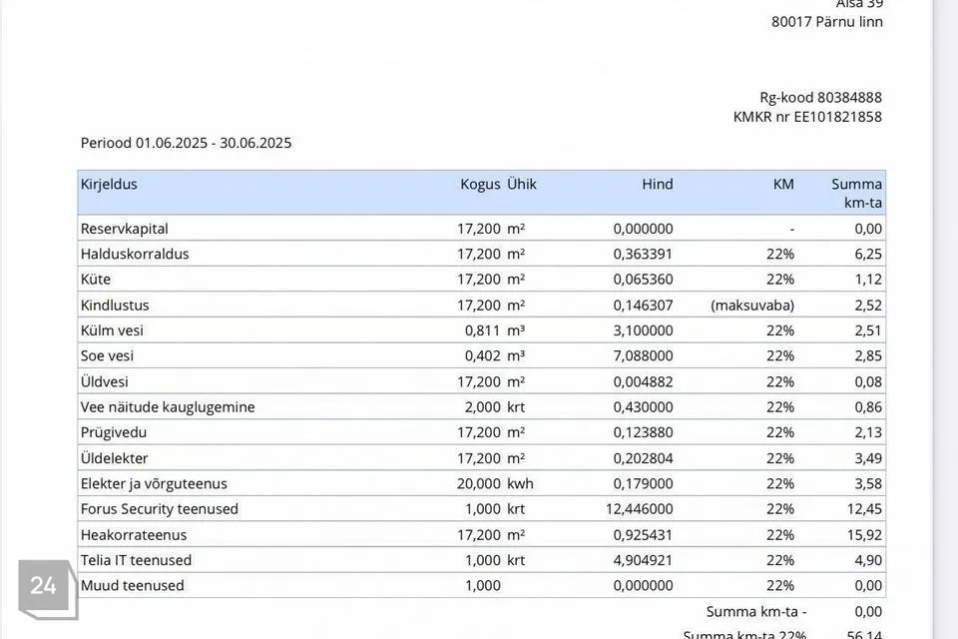Viewport: 958px width, 639px height.
Task: Select the Soe vesi price 7,088000
Action: coord(643,355)
